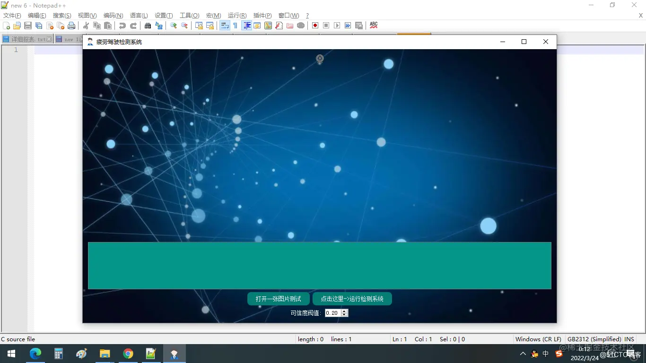Open the Function List icon

pos(279,26)
